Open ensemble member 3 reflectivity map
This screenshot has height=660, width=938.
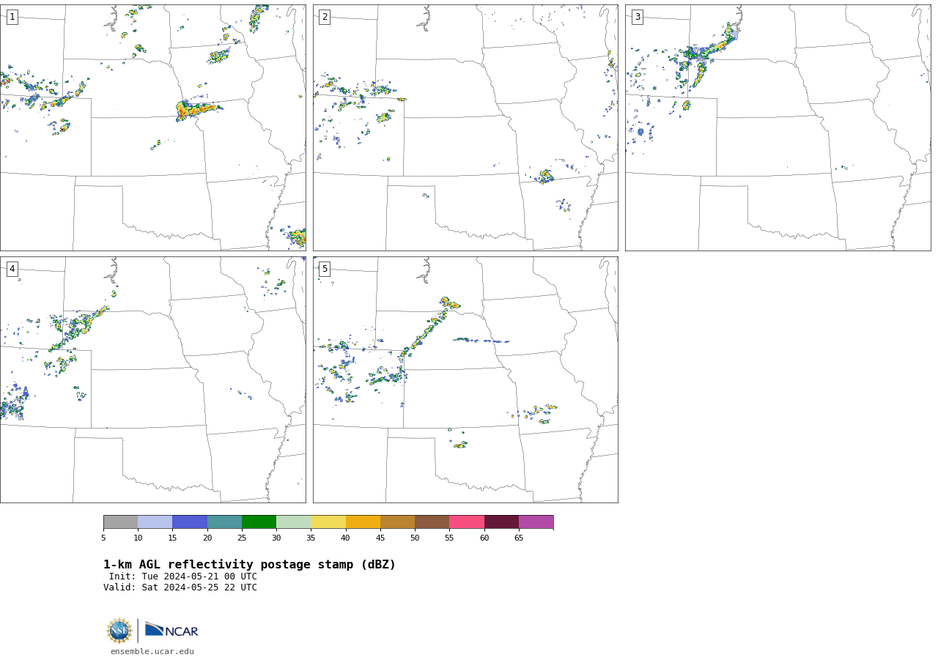click(778, 127)
